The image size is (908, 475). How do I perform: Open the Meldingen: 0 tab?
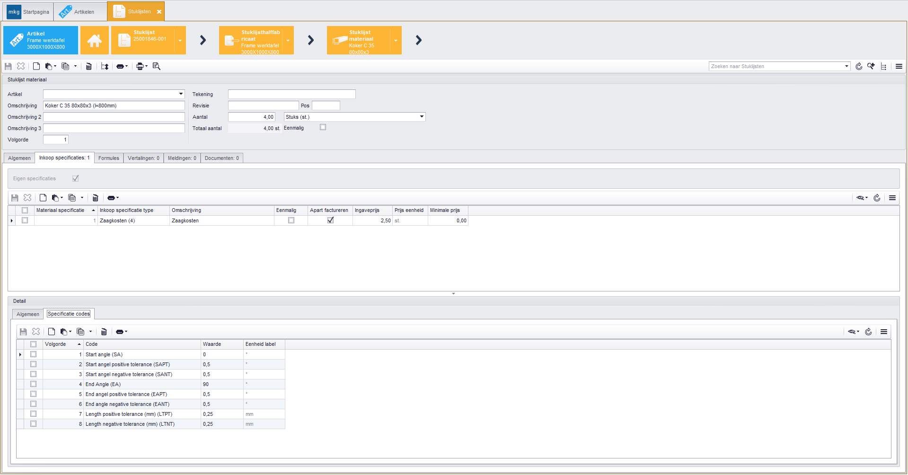tap(182, 158)
